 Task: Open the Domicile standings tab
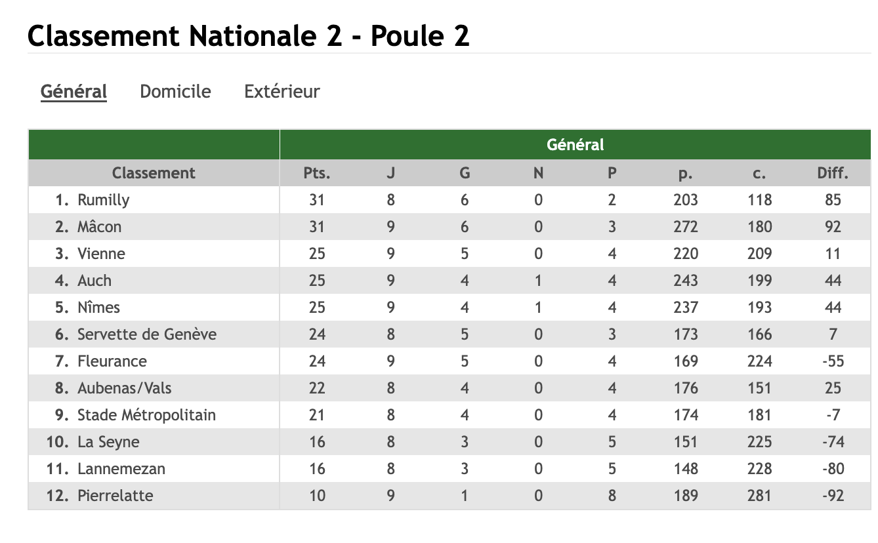click(175, 91)
